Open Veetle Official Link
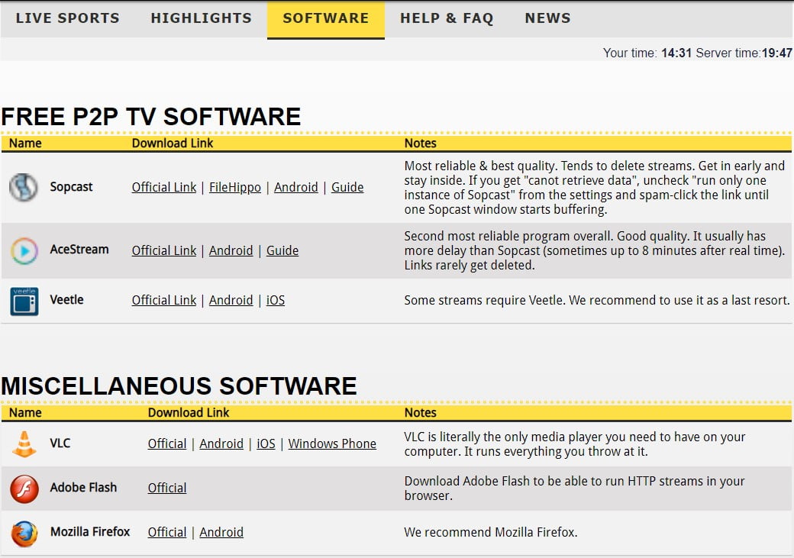This screenshot has width=794, height=558. pyautogui.click(x=164, y=300)
